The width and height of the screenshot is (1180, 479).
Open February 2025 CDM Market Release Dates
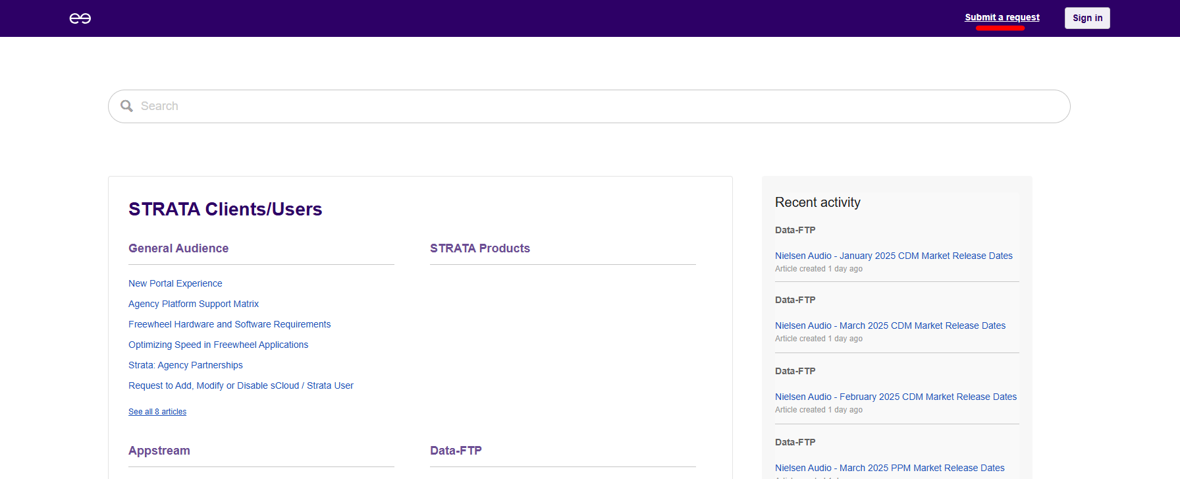896,397
